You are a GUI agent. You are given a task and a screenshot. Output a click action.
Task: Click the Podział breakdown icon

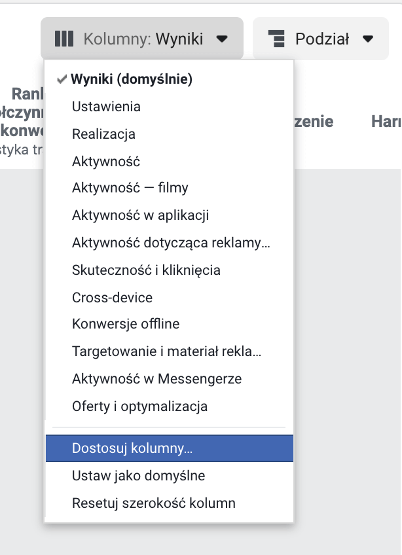click(278, 39)
